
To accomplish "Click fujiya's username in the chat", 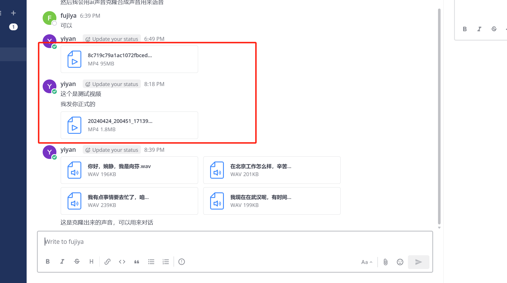I will (68, 15).
